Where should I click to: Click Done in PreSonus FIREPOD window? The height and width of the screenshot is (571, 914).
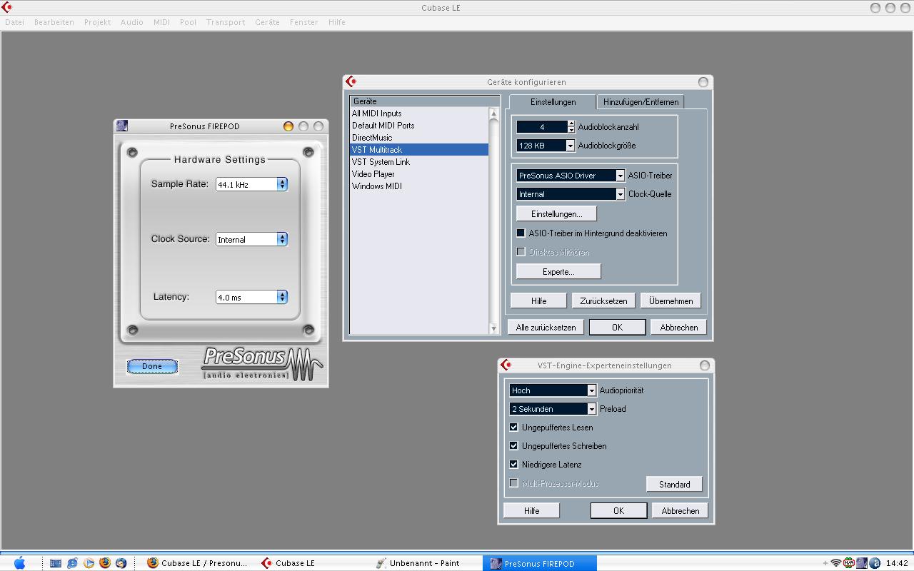[x=152, y=366]
